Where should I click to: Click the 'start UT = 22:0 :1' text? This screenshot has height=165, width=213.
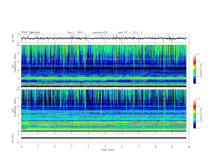click(x=130, y=32)
